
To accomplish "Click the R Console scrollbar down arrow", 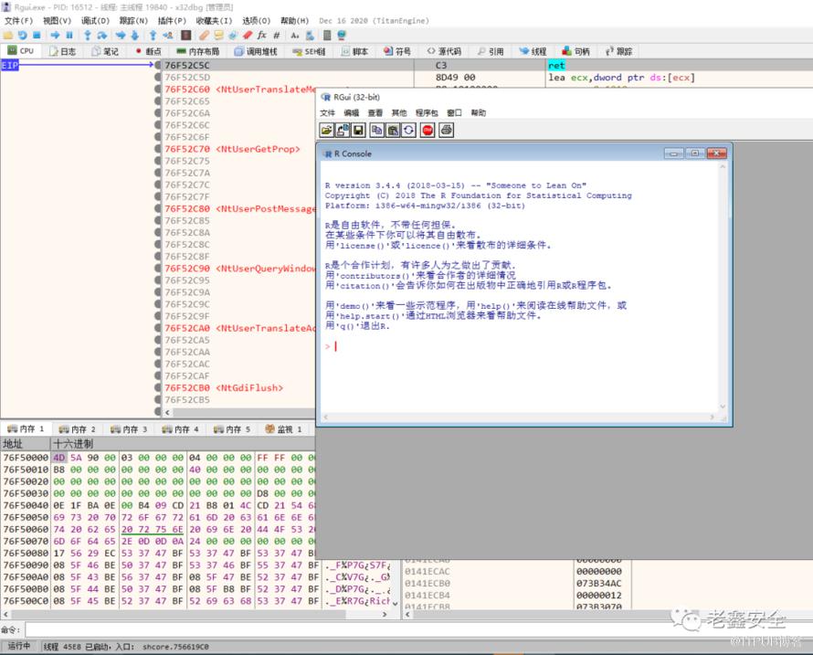I will [x=723, y=407].
